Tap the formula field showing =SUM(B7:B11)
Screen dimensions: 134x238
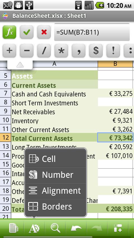tap(92, 32)
